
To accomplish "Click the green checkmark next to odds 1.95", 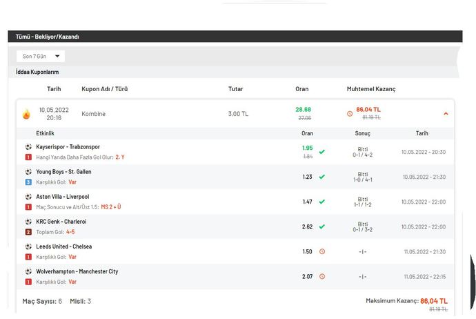I will (x=322, y=152).
